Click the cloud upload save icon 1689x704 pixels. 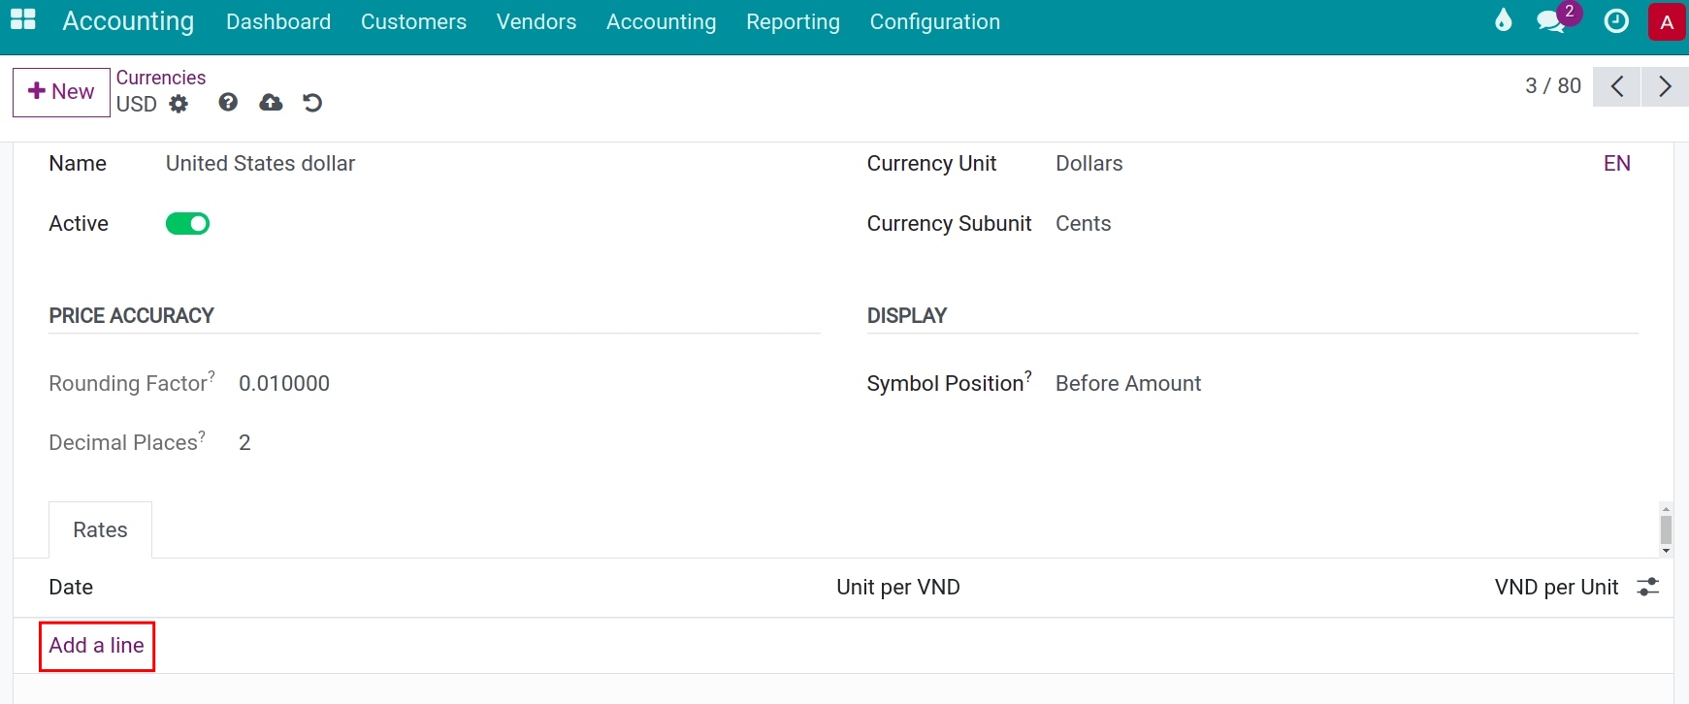click(271, 102)
